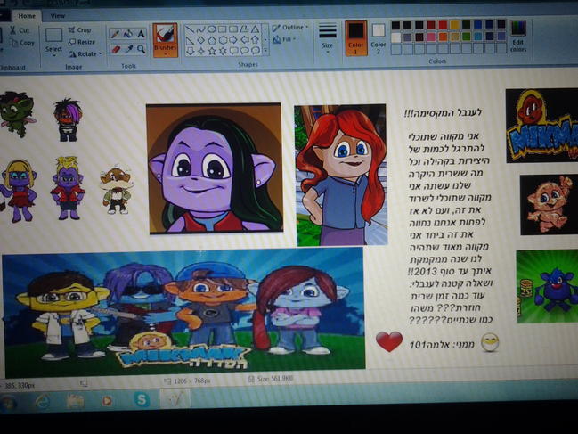Open Internet Explorer from the taskbar
The height and width of the screenshot is (434, 578).
pyautogui.click(x=43, y=401)
